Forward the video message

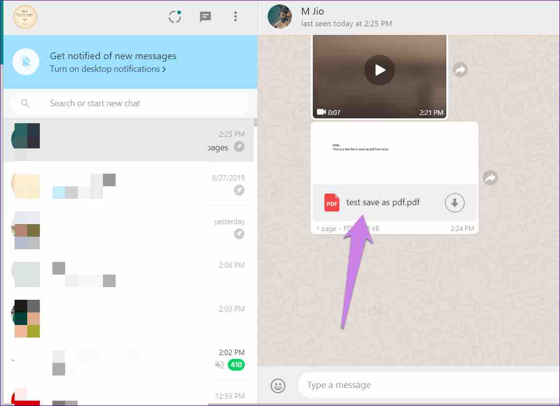[459, 69]
